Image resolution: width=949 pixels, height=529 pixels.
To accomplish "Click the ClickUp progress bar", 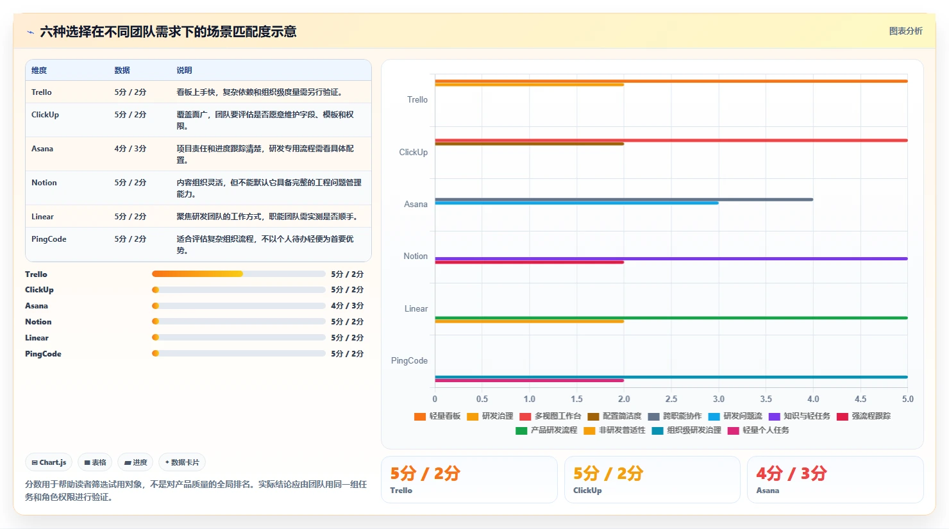I will coord(239,290).
